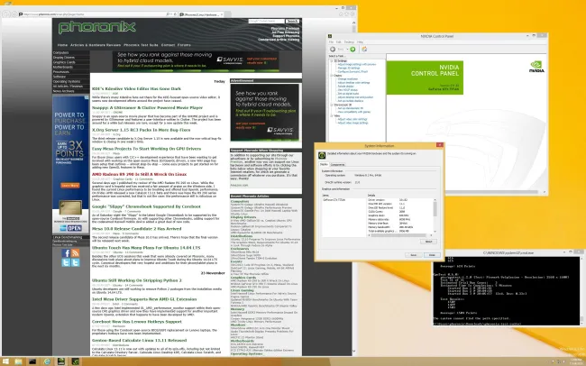Click the NVIDIA logo in the control panel
This screenshot has width=586, height=366.
[x=536, y=67]
